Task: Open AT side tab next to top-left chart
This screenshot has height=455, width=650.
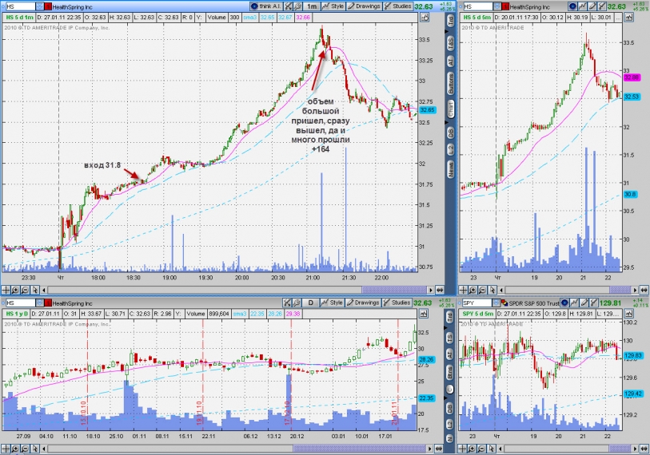Action: (x=451, y=61)
